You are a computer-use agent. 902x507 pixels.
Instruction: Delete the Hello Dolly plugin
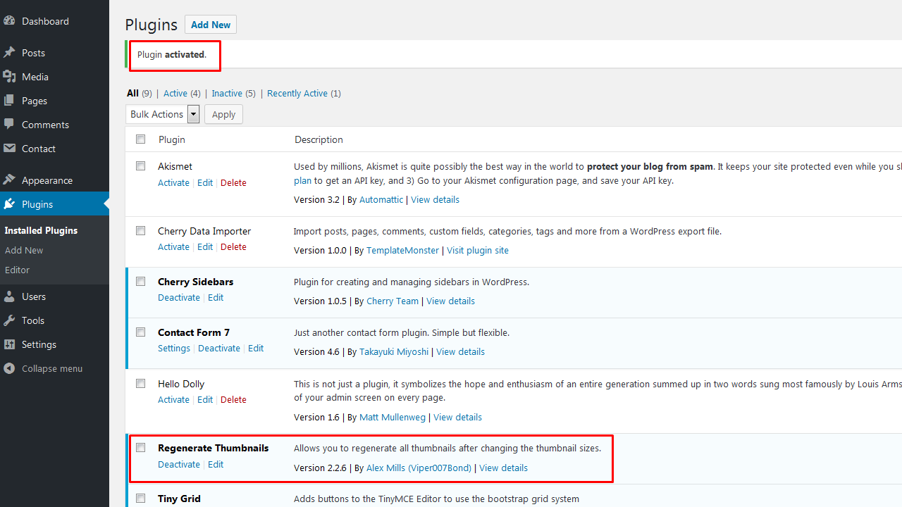tap(233, 399)
